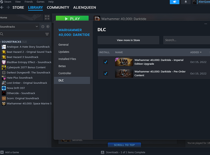The width and height of the screenshot is (210, 155).
Task: Click the green PLAY button
Action: click(x=72, y=18)
